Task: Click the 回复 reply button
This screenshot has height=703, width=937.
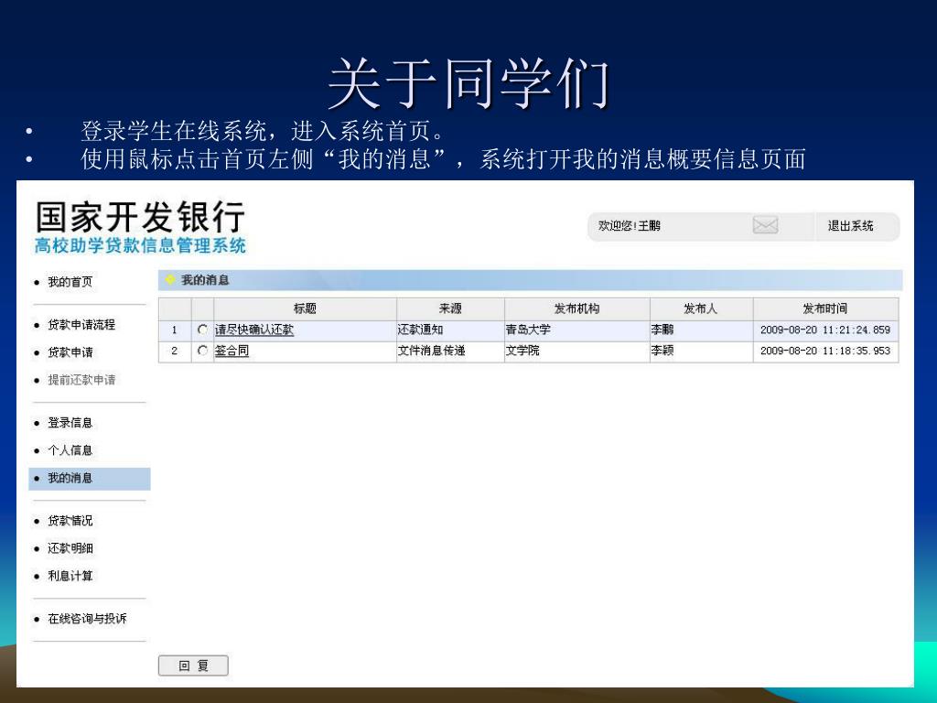Action: [x=193, y=666]
